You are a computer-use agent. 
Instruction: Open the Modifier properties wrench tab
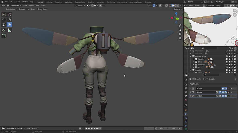click(x=186, y=114)
